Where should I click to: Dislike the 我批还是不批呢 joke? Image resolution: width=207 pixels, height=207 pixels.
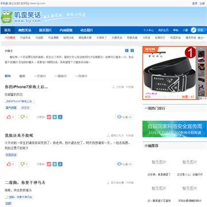click(x=24, y=164)
